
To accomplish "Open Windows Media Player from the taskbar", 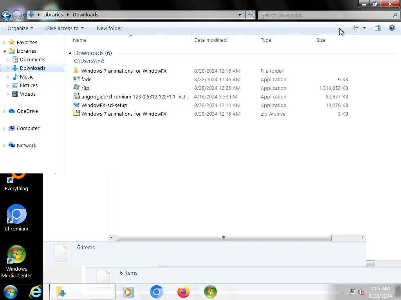I will (128, 292).
